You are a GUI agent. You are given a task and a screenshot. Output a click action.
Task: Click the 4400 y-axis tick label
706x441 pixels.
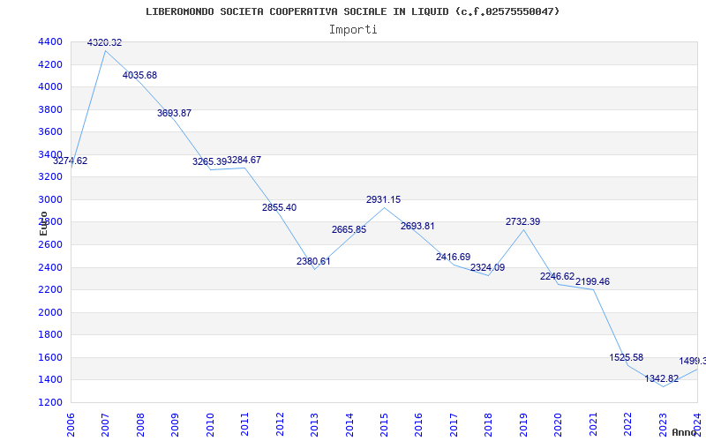pyautogui.click(x=50, y=41)
